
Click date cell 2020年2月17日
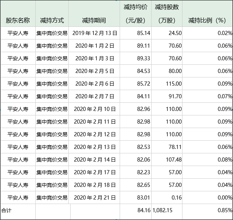coord(95,172)
